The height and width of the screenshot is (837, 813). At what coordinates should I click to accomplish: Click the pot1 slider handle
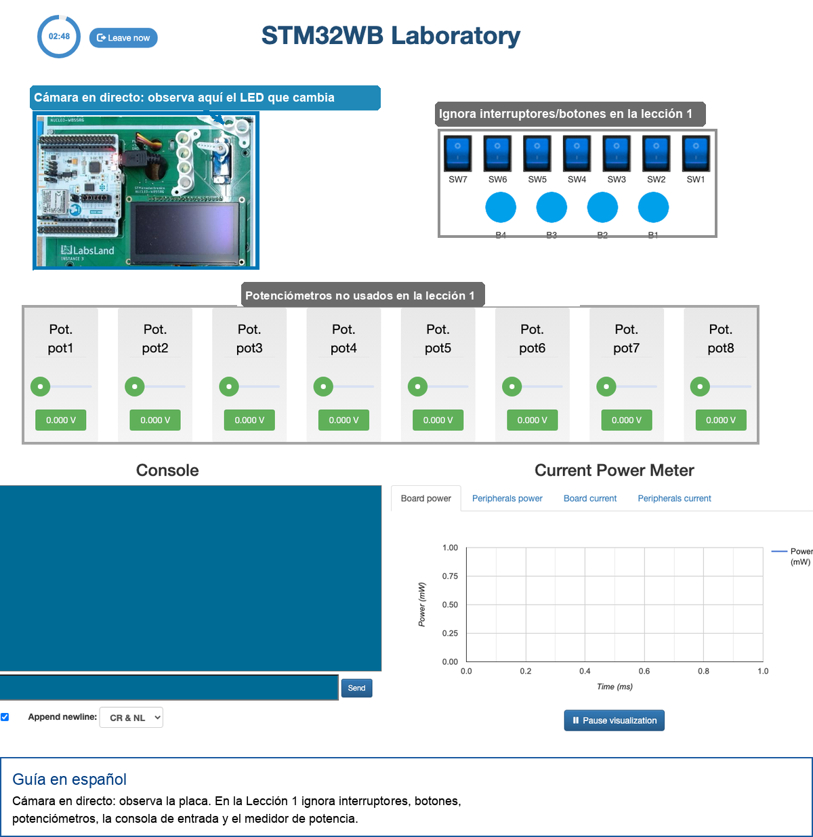click(41, 387)
